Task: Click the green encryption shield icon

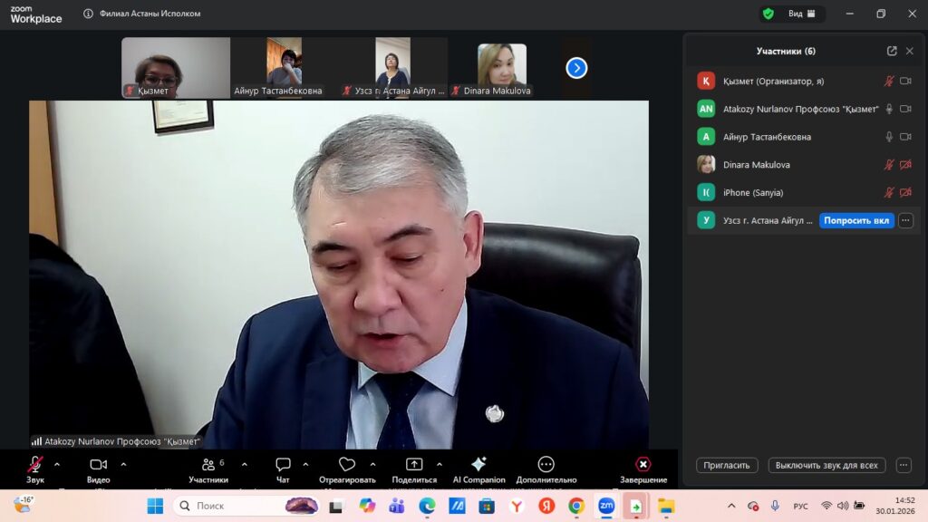Action: pyautogui.click(x=768, y=14)
